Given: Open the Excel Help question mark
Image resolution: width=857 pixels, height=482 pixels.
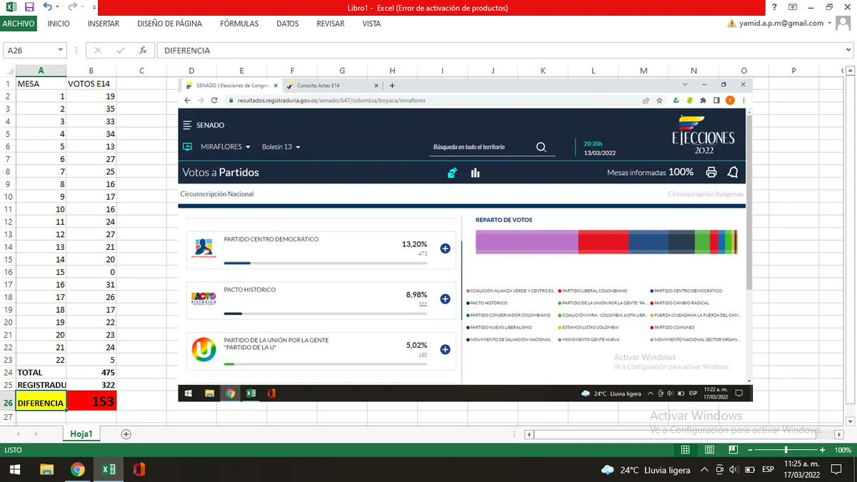Looking at the screenshot, I should [x=775, y=7].
